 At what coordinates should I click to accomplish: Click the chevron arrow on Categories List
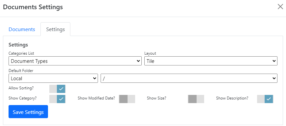138,61
